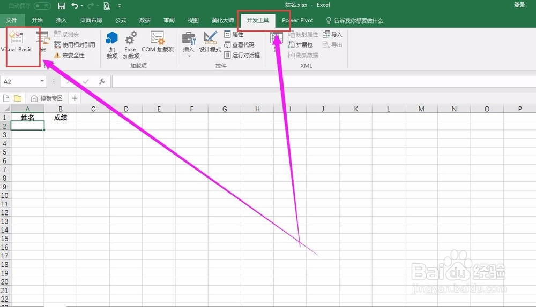
Task: Click into the formula bar
Action: point(324,81)
